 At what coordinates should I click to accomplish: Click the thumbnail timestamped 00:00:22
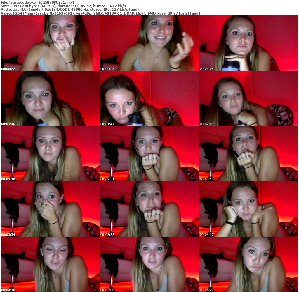pos(50,43)
